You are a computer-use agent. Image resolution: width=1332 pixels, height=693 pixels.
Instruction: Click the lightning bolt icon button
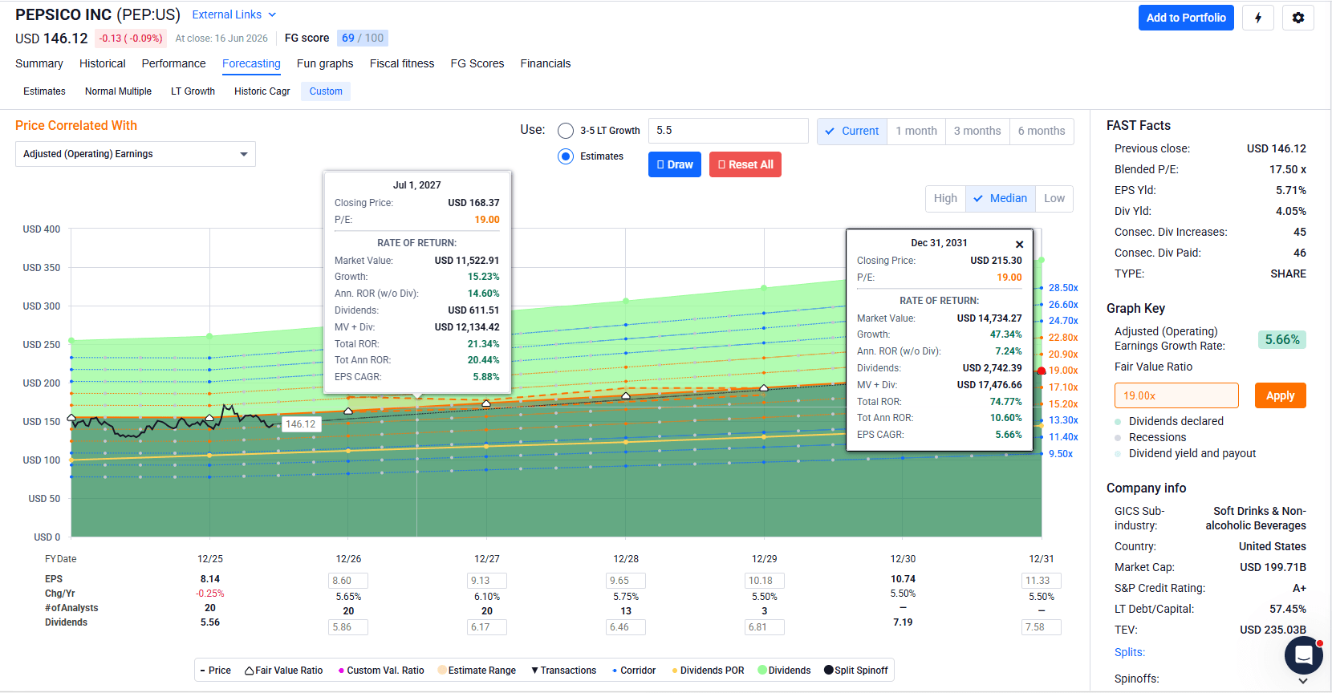pos(1258,18)
